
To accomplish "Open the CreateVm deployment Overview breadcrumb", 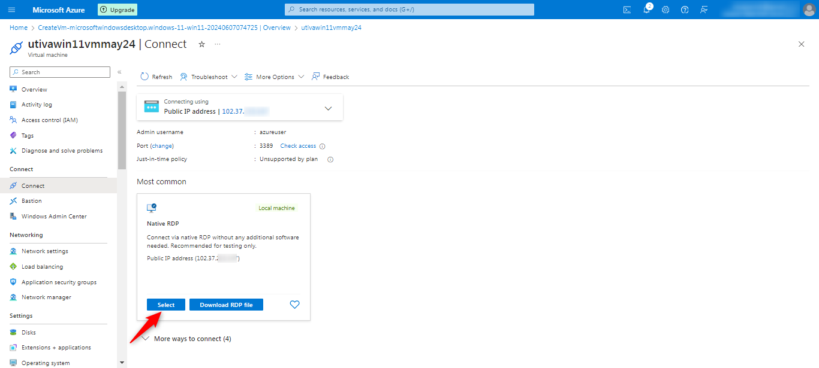I will pos(164,28).
